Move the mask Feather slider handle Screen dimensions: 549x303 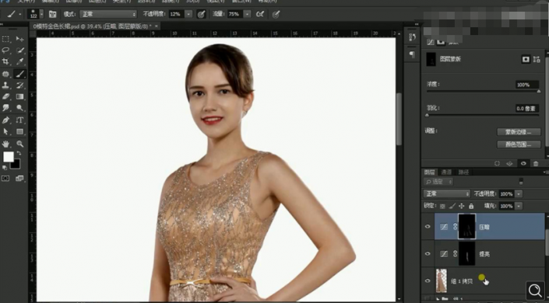coord(428,115)
